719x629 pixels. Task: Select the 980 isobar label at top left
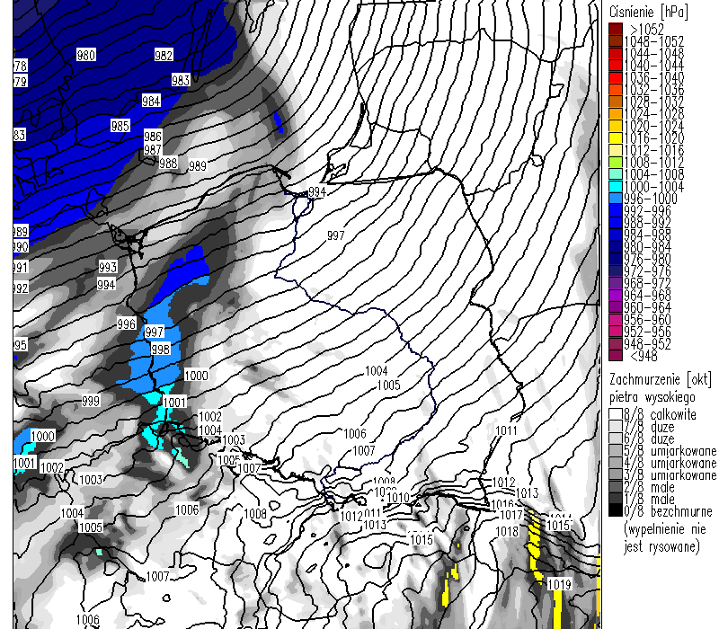click(x=86, y=56)
